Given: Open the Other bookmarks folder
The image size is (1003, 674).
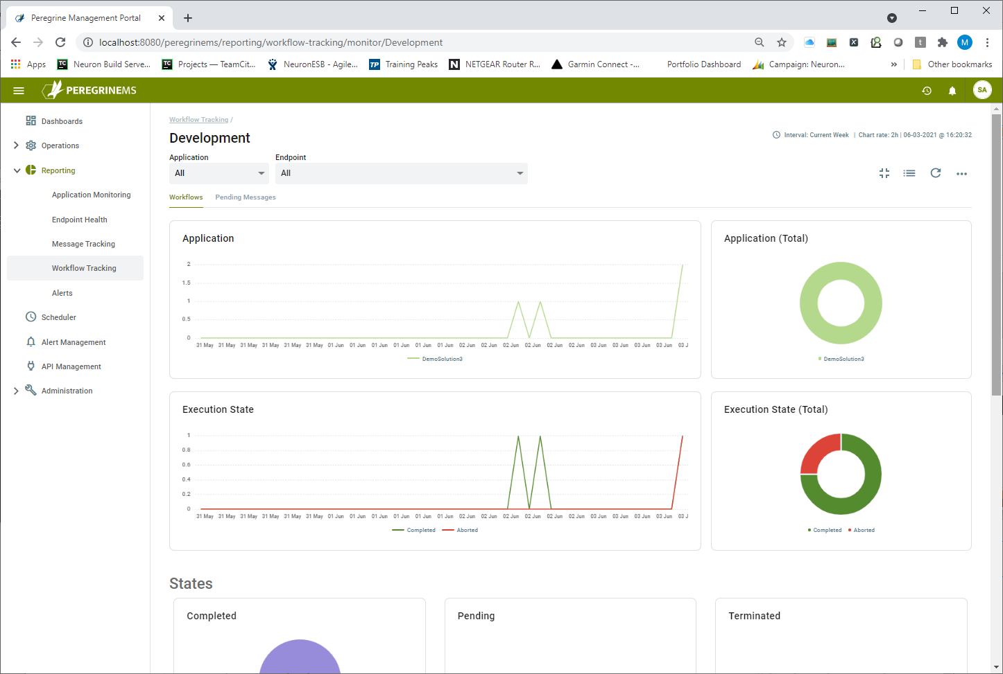Looking at the screenshot, I should 952,64.
